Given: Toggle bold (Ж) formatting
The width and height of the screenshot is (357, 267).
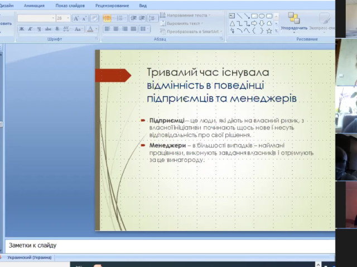Looking at the screenshot, I should pos(22,29).
